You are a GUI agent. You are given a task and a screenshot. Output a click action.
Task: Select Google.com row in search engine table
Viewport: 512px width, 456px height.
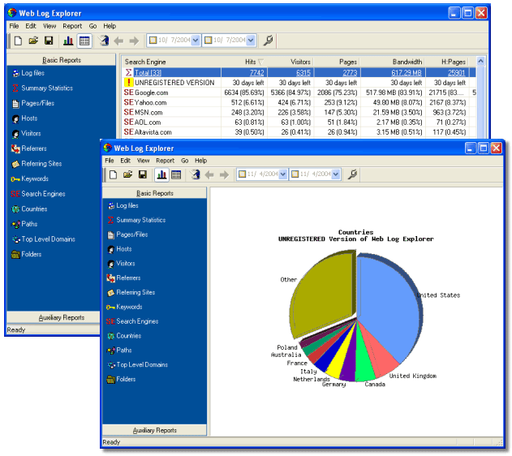tap(299, 92)
